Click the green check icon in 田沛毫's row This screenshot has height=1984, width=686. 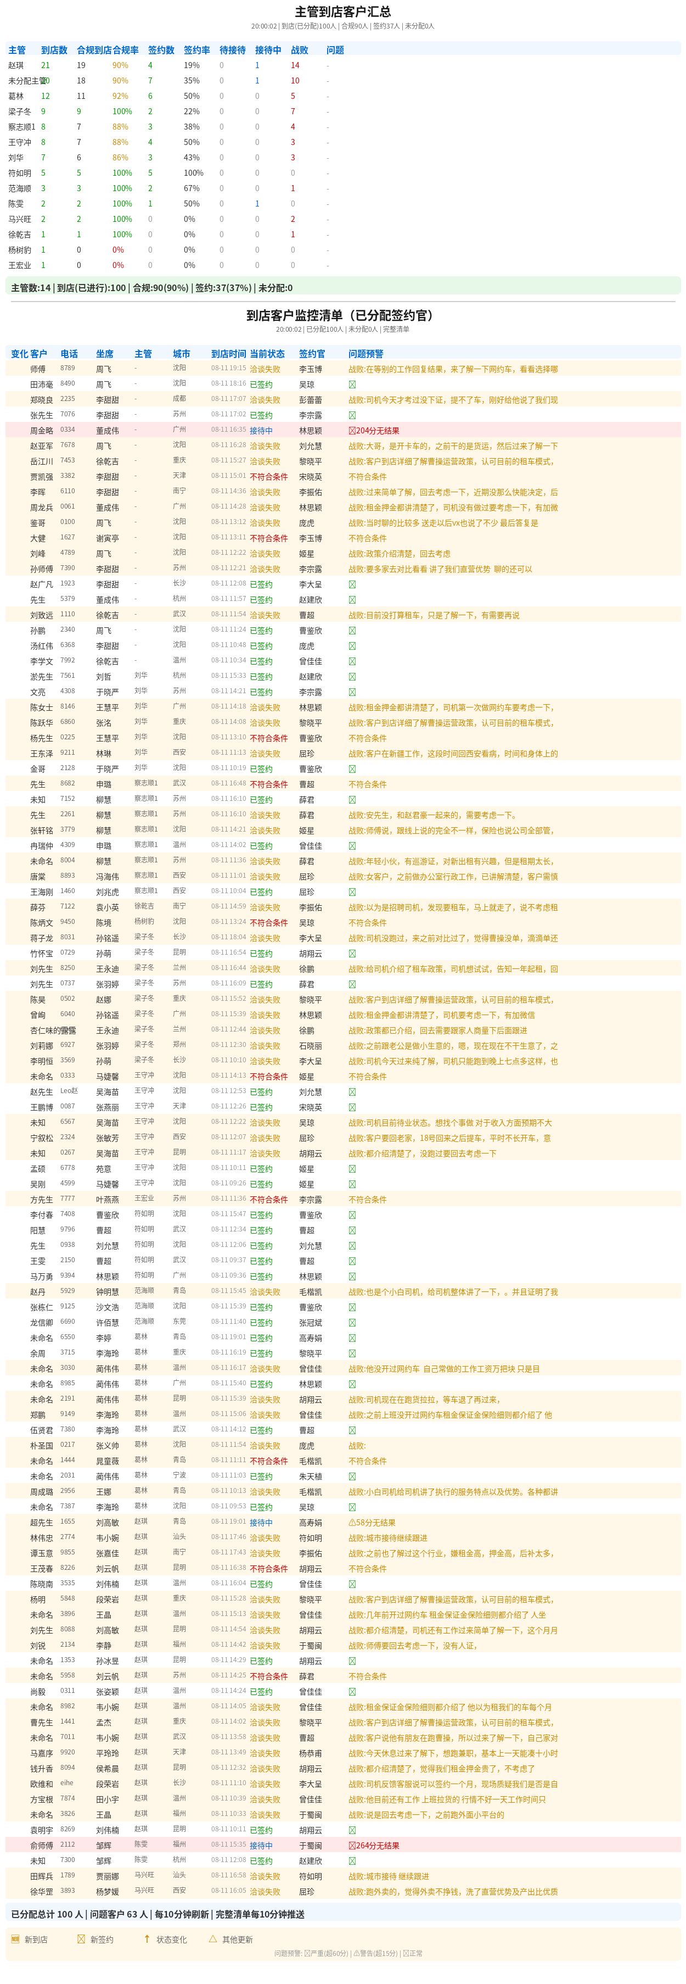353,384
